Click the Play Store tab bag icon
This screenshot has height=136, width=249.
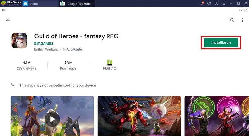pos(62,3)
